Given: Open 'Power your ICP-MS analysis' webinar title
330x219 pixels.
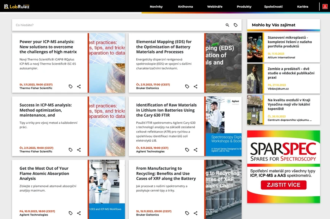Looking at the screenshot, I should point(48,47).
